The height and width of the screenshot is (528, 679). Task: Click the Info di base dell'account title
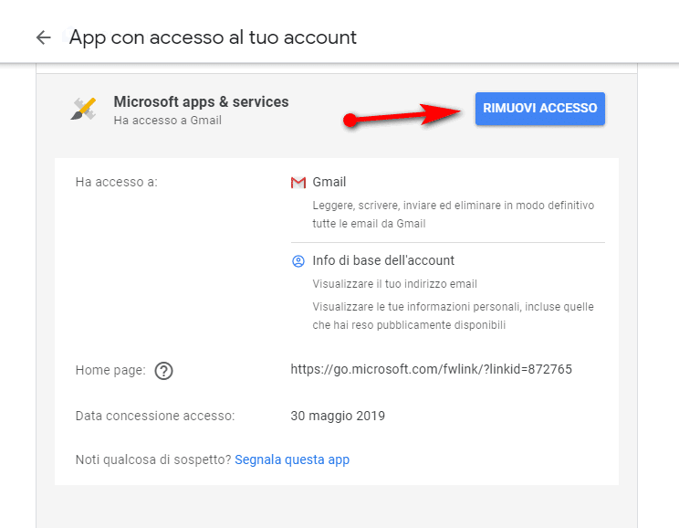coord(383,260)
